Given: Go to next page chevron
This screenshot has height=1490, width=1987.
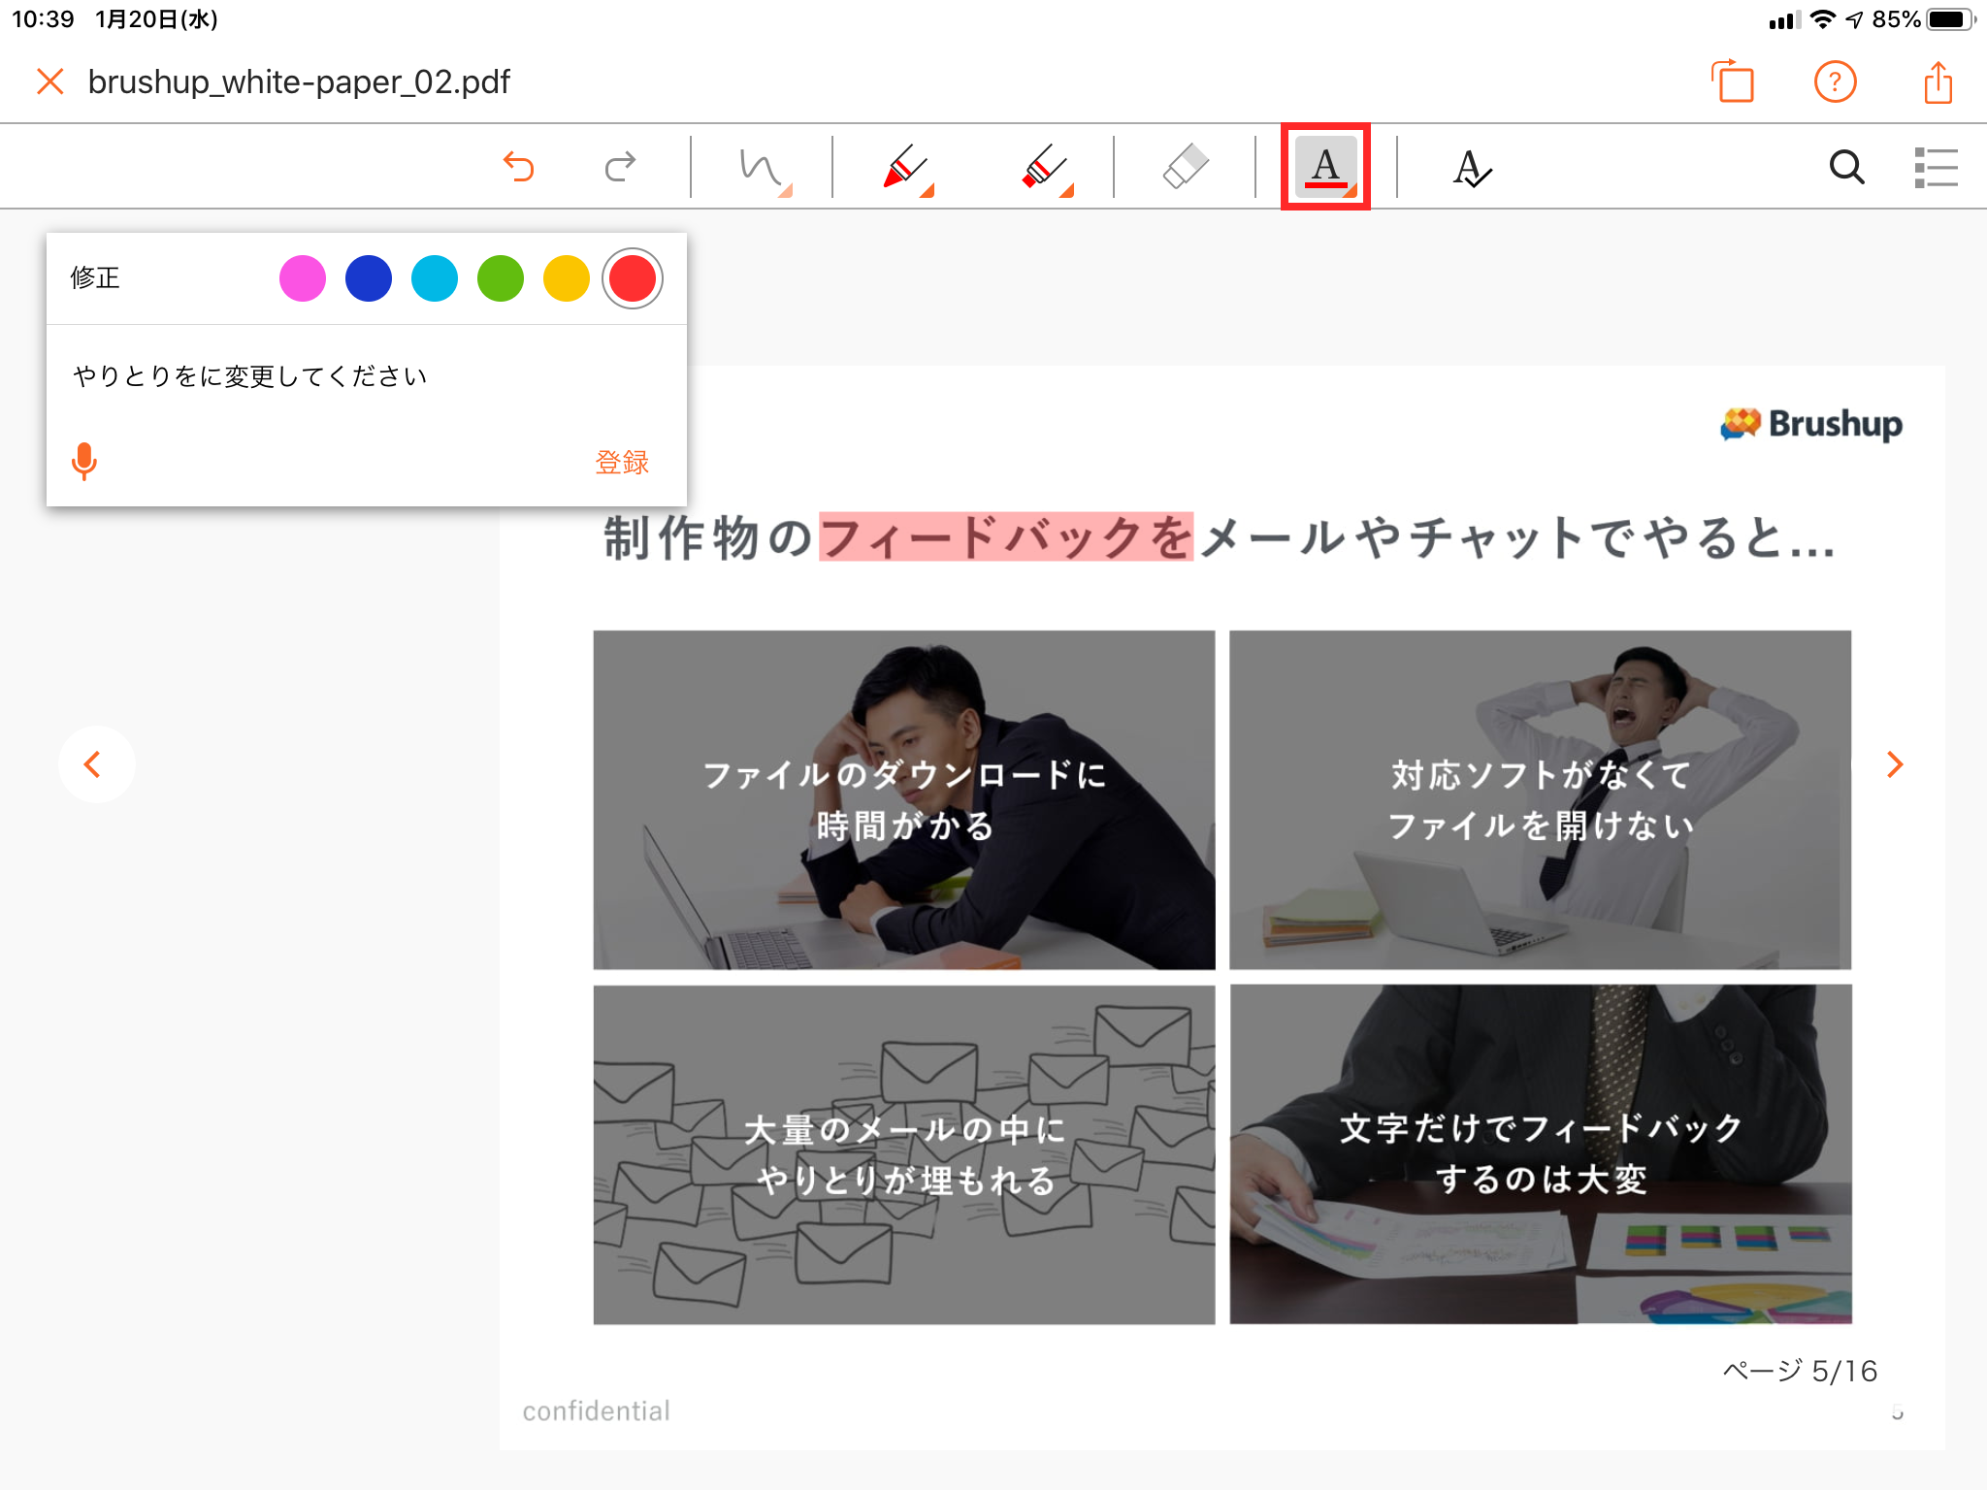Looking at the screenshot, I should pyautogui.click(x=1894, y=764).
